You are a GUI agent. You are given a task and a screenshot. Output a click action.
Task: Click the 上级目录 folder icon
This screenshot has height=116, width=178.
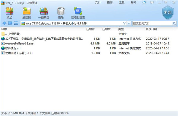point(3,34)
